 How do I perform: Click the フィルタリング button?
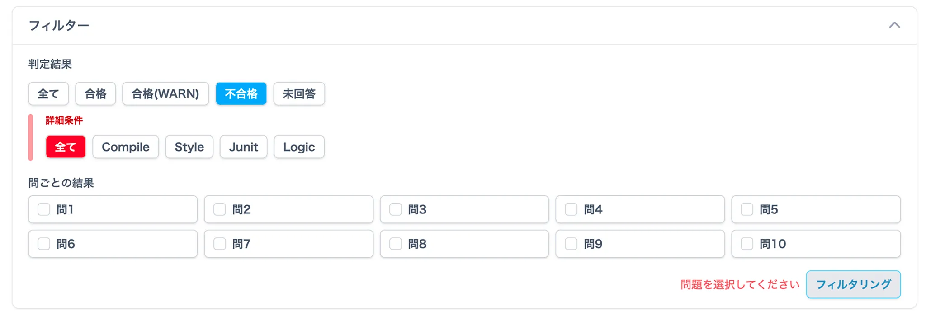853,284
